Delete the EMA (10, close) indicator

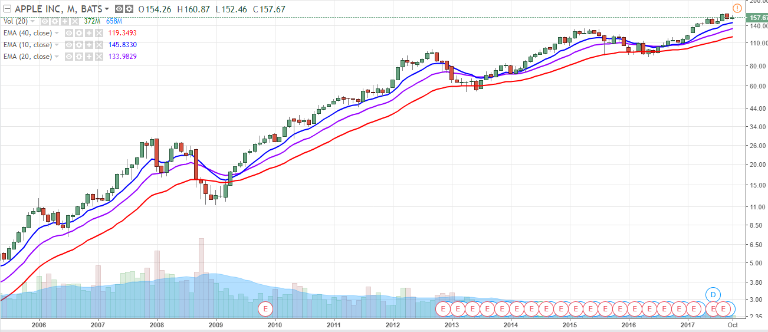[99, 45]
